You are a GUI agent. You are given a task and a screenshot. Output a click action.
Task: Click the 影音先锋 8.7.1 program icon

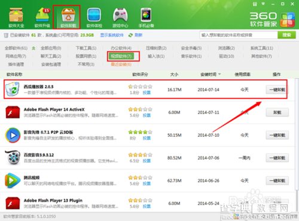(13, 135)
